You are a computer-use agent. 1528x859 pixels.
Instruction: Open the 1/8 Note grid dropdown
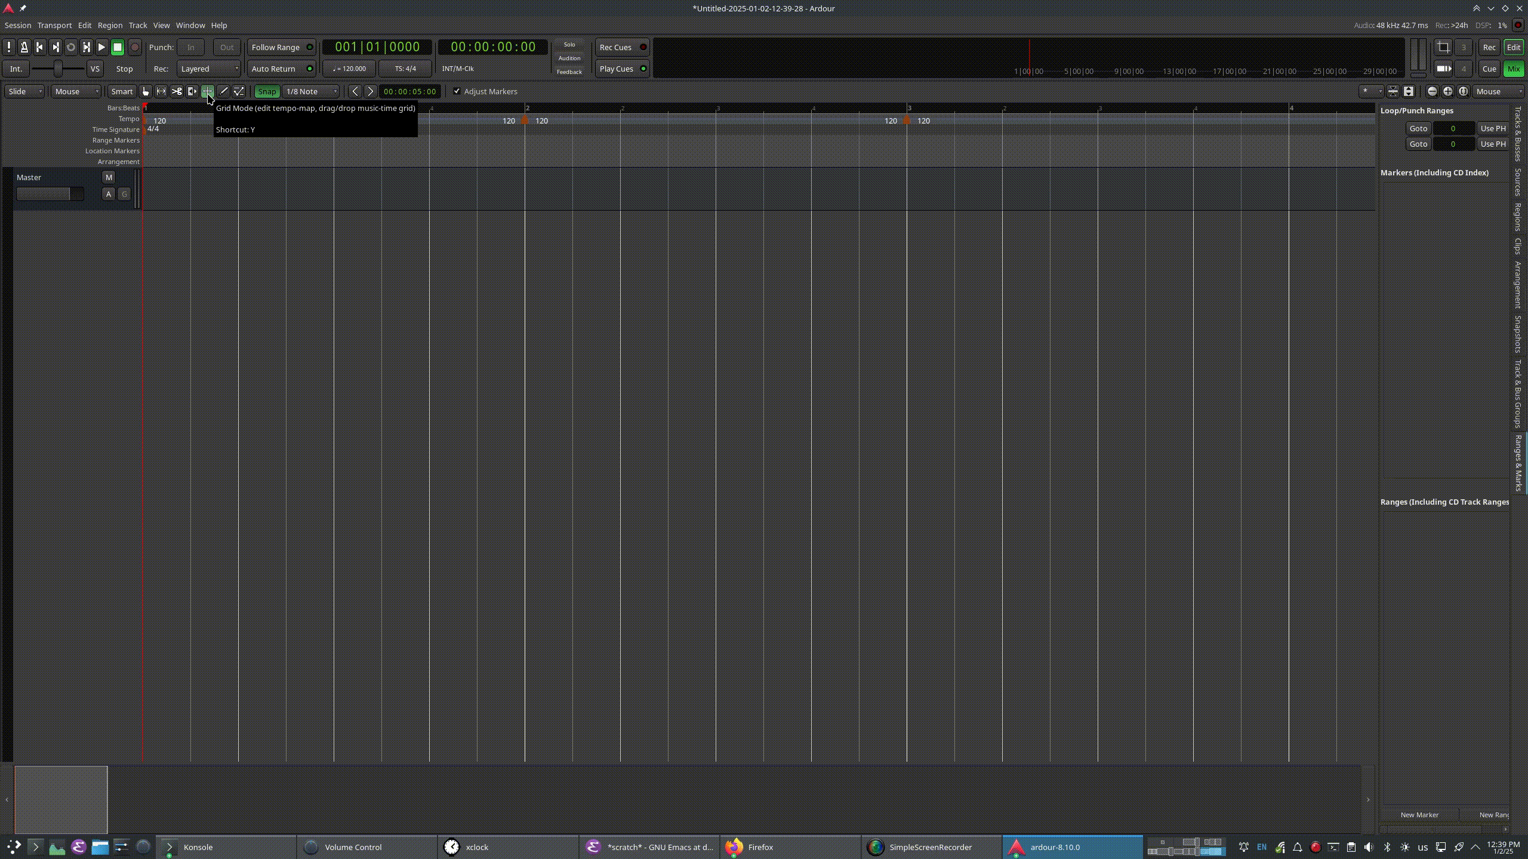pos(312,91)
